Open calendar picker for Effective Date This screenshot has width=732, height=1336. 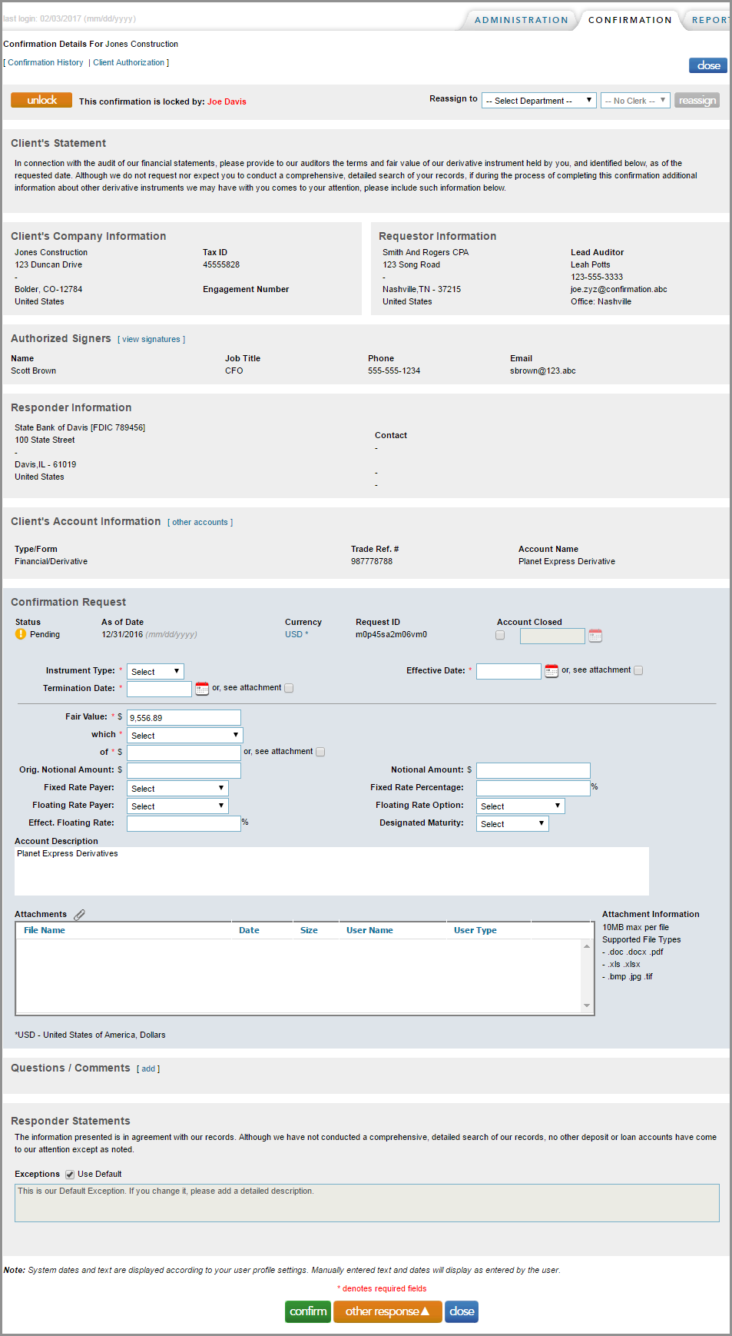point(551,671)
